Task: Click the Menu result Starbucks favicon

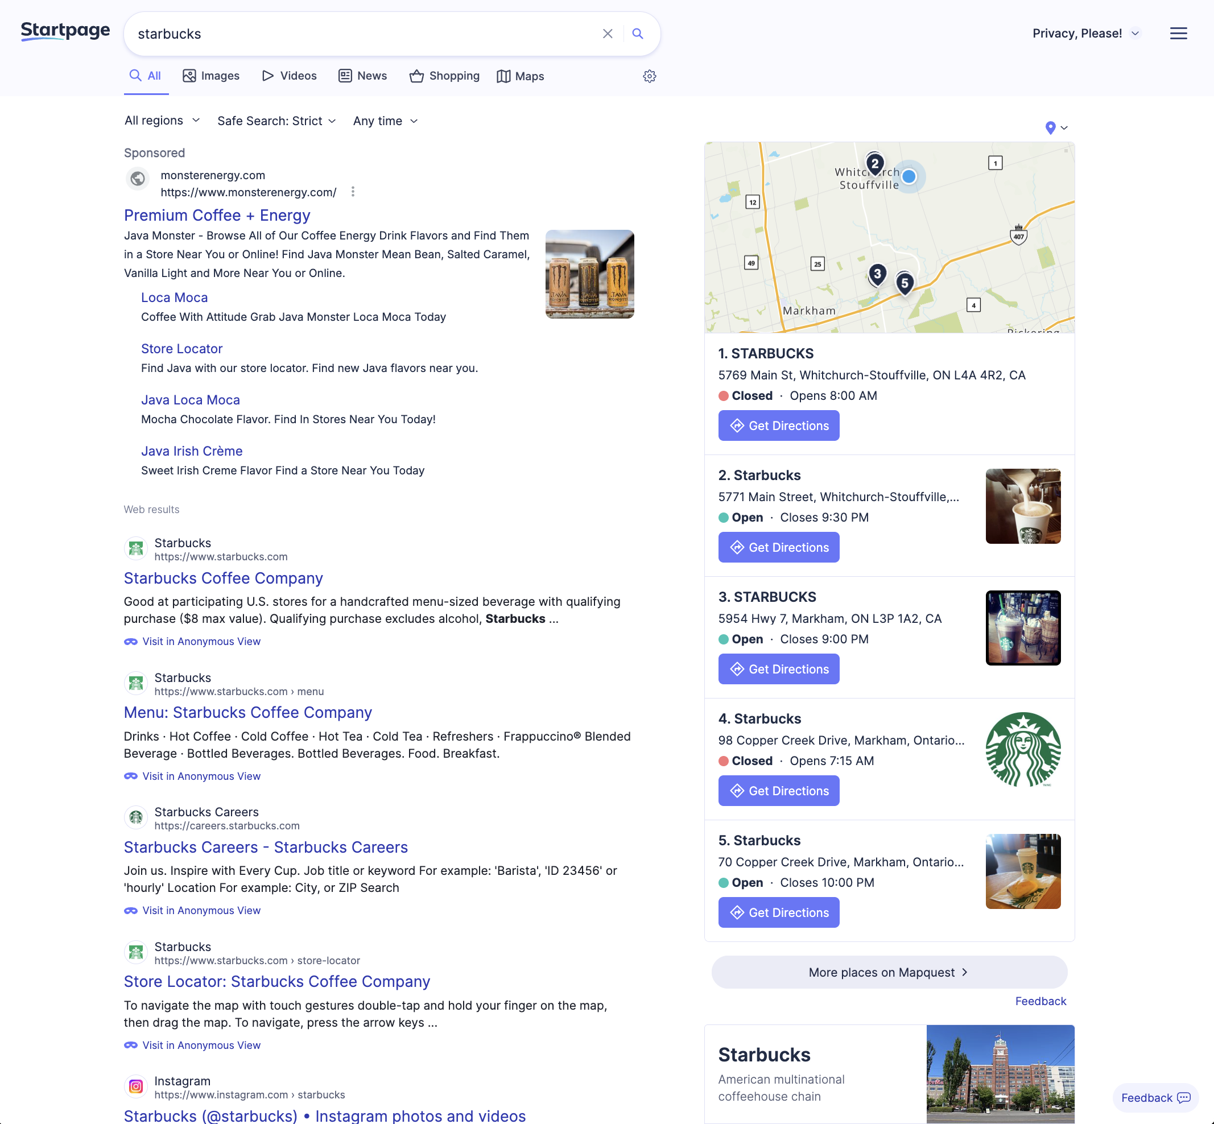Action: pyautogui.click(x=135, y=683)
